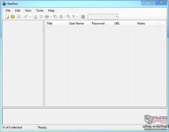Click the Open URL globe icon
This screenshot has height=132, width=169.
coord(47,17)
